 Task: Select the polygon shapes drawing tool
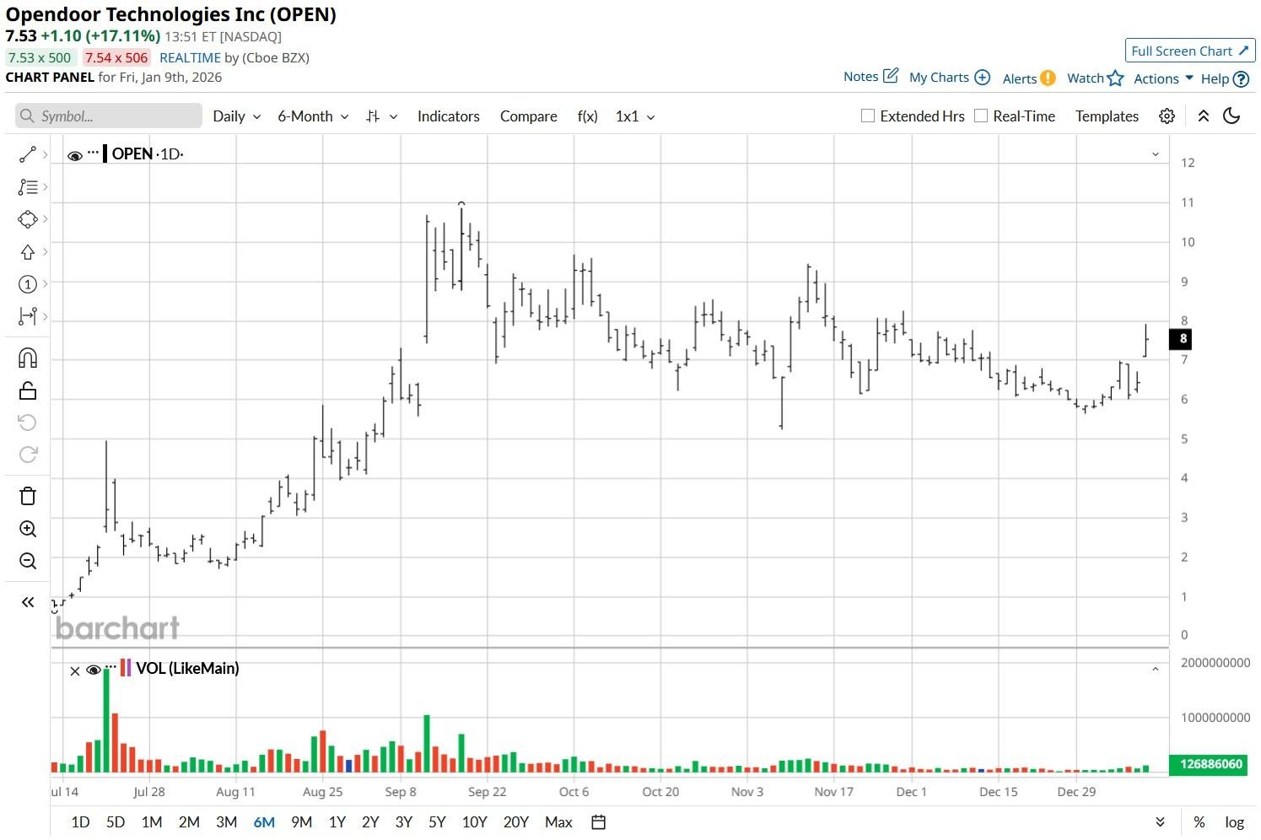[27, 219]
